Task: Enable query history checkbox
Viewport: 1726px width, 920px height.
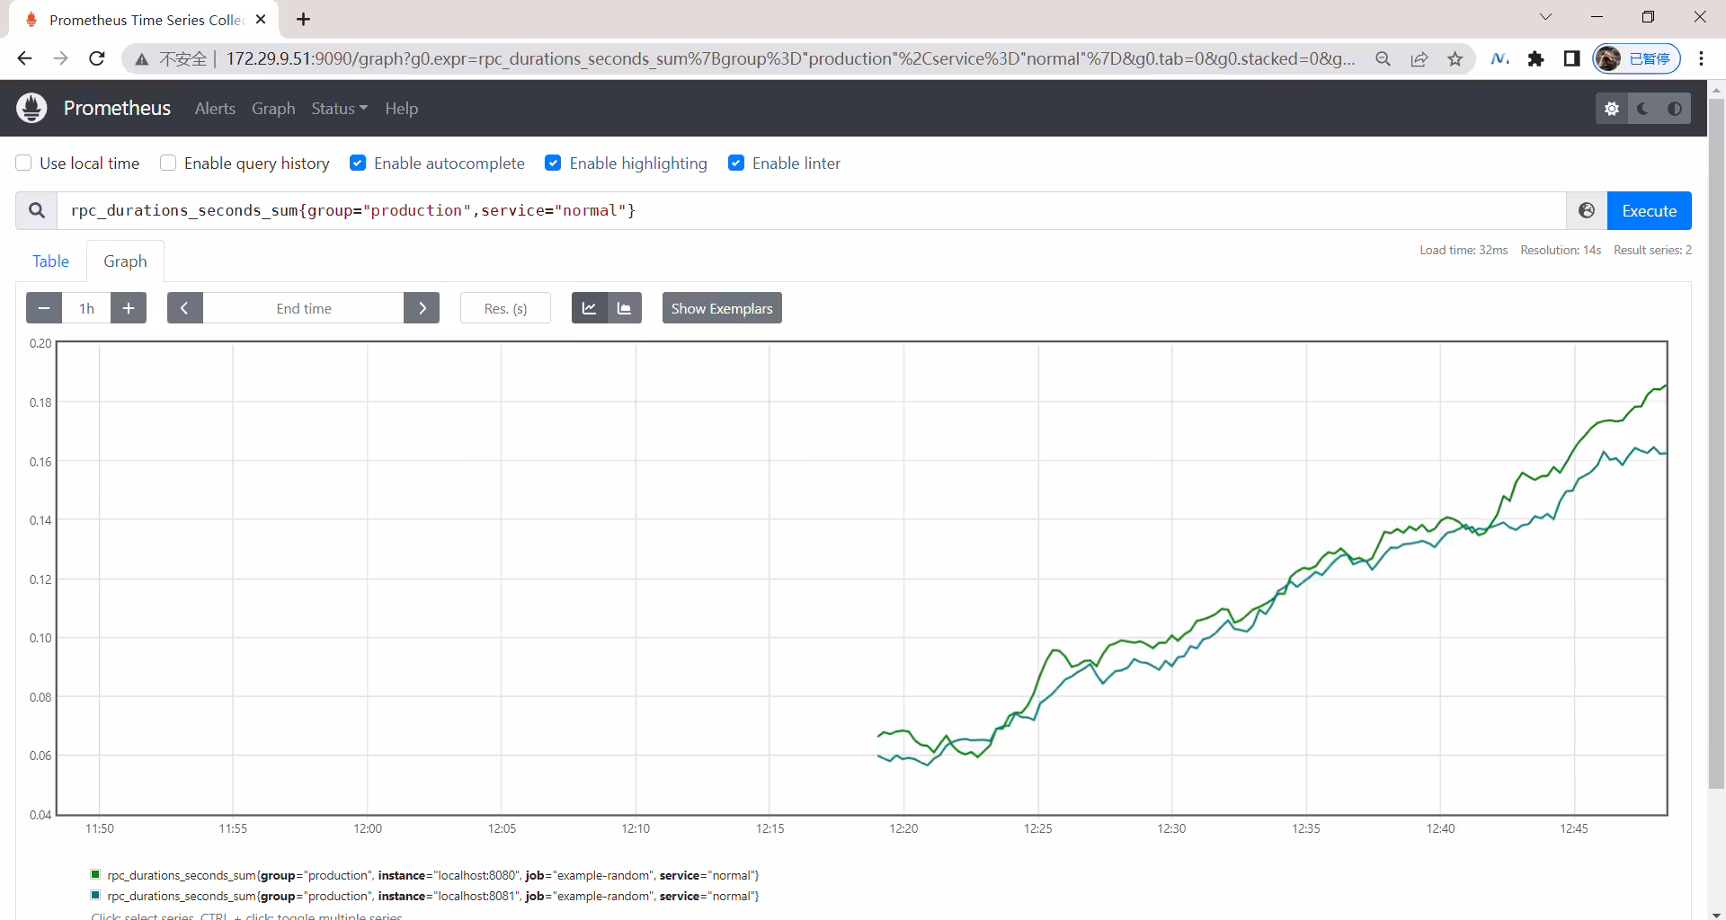Action: click(x=168, y=163)
